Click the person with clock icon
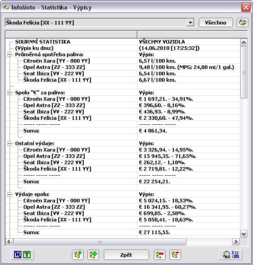This screenshot has width=253, height=265. [227, 255]
